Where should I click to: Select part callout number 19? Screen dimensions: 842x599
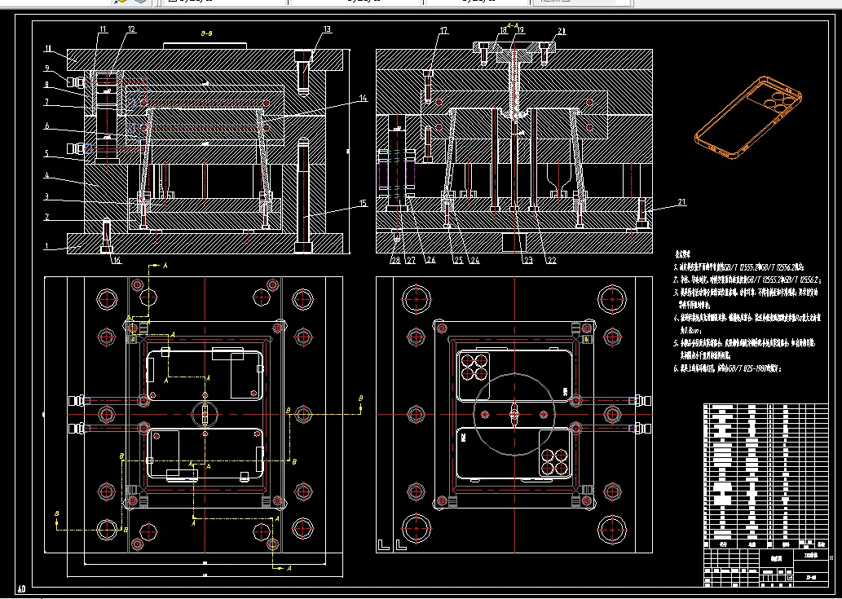point(520,31)
